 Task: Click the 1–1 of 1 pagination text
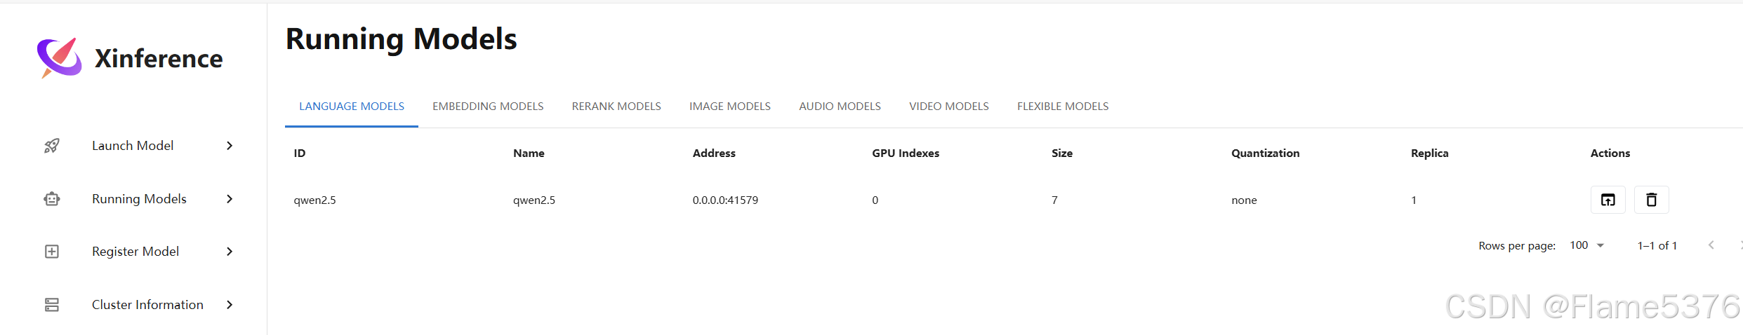click(1657, 246)
